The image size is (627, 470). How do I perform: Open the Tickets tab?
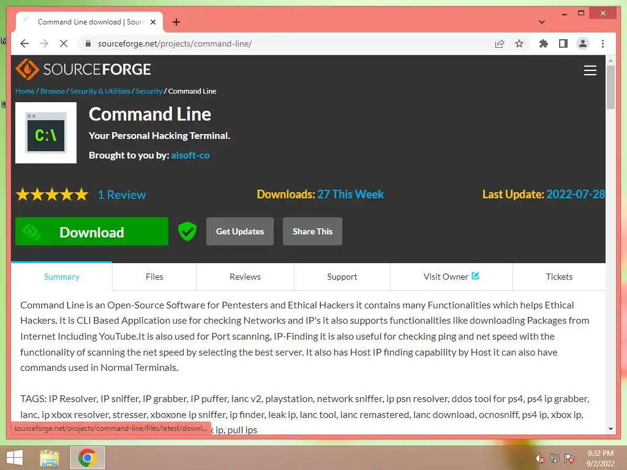(x=559, y=277)
